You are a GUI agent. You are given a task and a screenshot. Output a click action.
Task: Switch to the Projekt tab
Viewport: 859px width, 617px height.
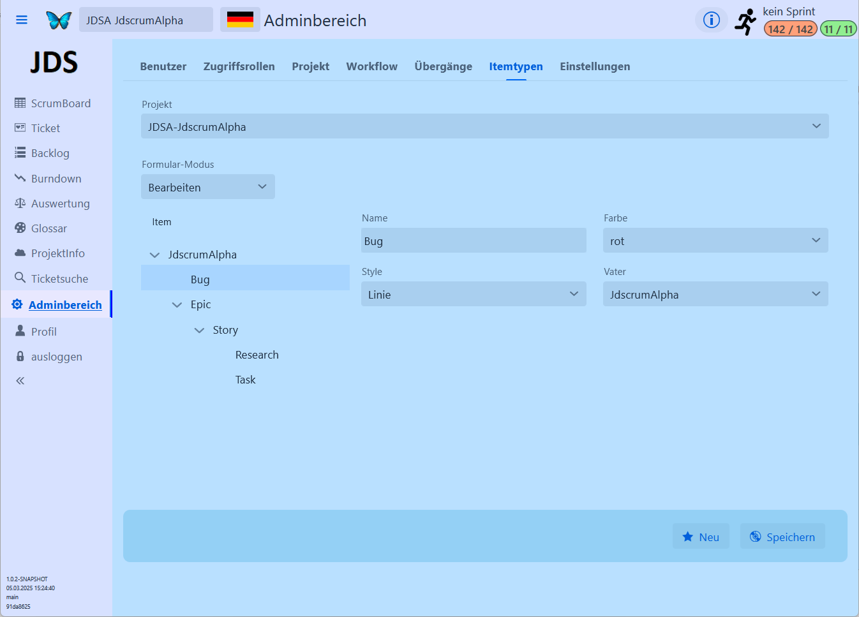[311, 66]
